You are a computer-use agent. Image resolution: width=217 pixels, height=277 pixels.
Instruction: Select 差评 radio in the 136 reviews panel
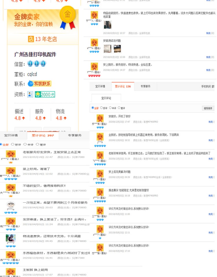click(119, 108)
